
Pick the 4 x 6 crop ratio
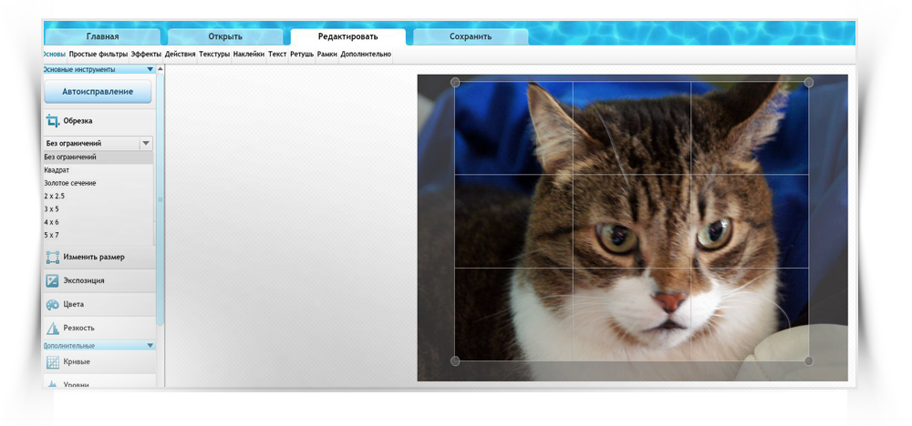point(51,222)
